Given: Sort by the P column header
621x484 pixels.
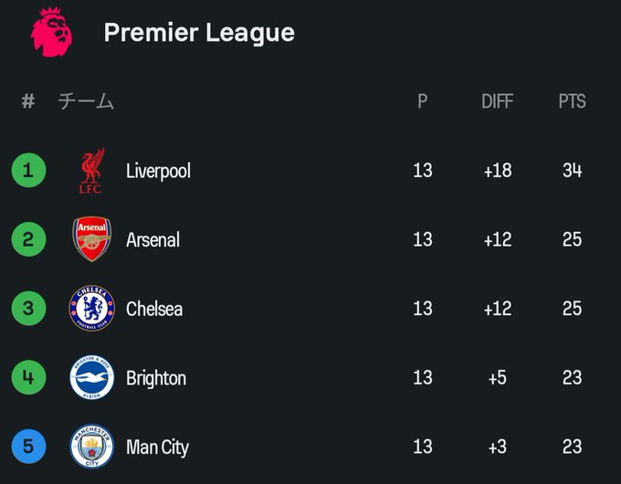Looking at the screenshot, I should (x=423, y=101).
